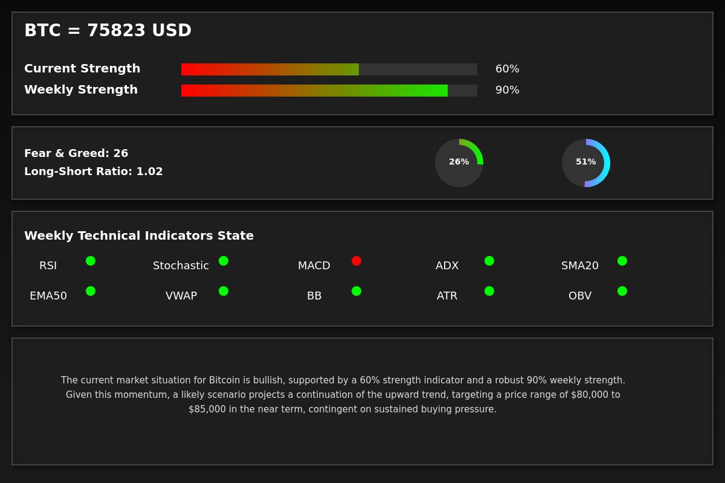Click the 51% long-short ratio gauge
The image size is (725, 483).
coord(586,163)
